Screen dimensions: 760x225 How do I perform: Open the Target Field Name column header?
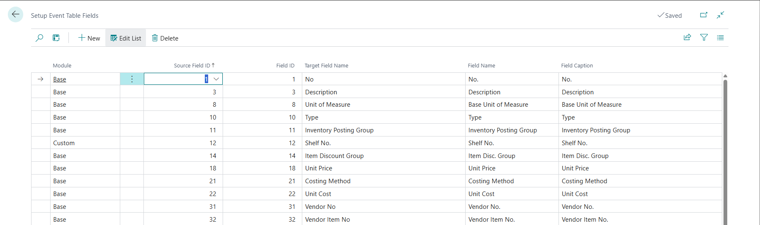pyautogui.click(x=326, y=65)
